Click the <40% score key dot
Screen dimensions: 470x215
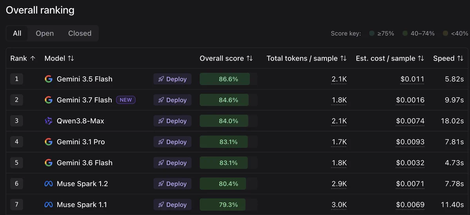tap(445, 34)
